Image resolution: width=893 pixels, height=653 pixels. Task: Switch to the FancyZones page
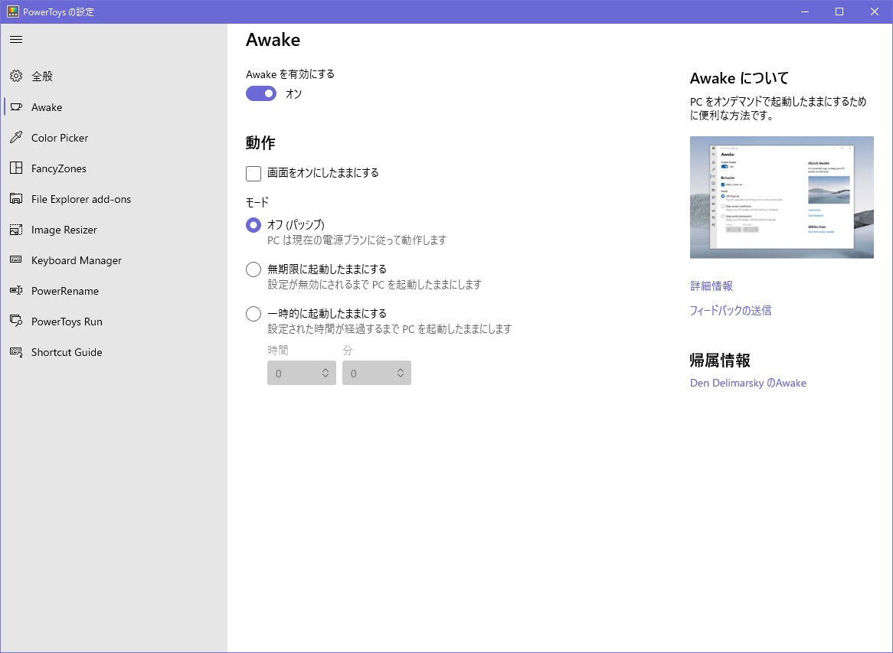114,168
